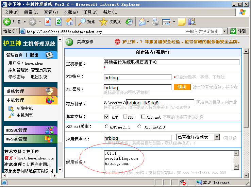
Task: Click the 应用程序池 name input field
Action: click(x=137, y=138)
